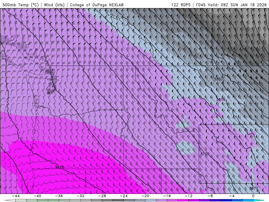Viewport: 269px width, 202px height.
Task: Click the 5700 height contour label
Action: (205, 154)
